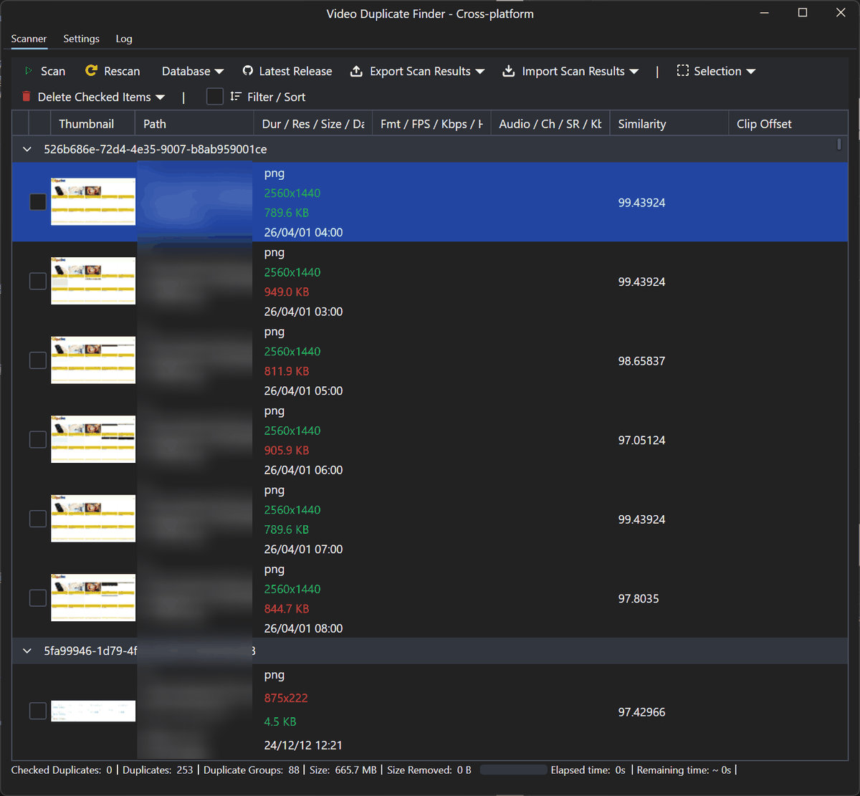Open the Log tab

124,39
